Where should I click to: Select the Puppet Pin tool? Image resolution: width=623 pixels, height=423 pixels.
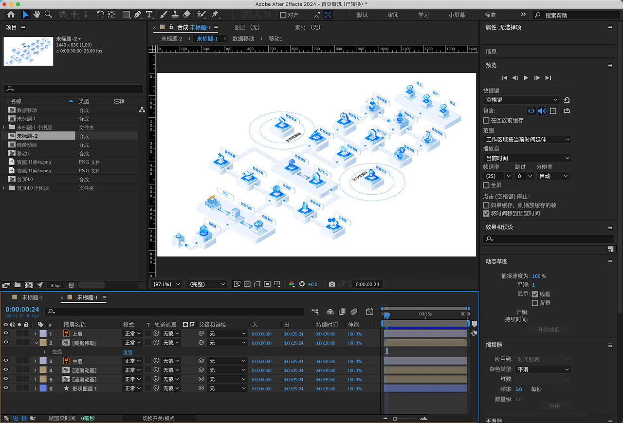215,15
